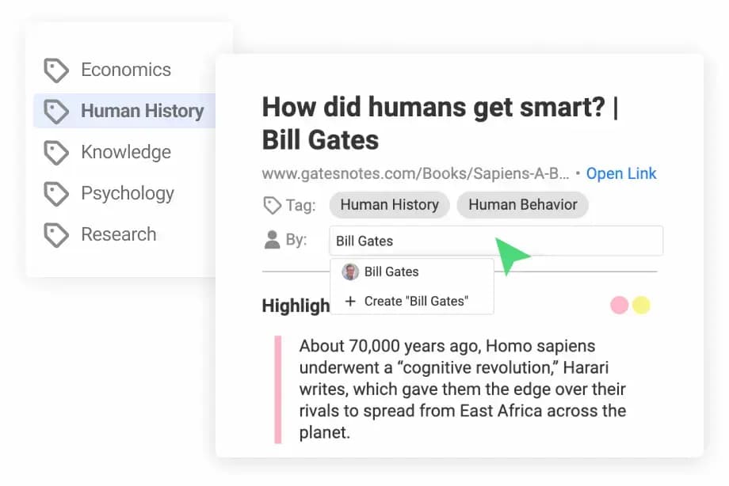Pick the yellow highlight color dot
The width and height of the screenshot is (729, 486).
click(x=641, y=305)
